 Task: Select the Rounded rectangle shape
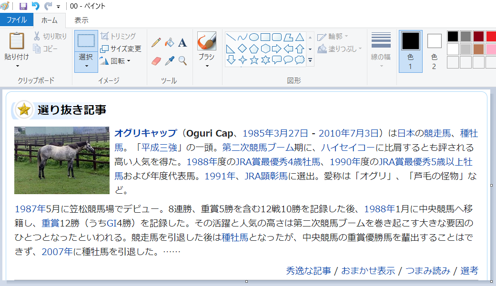[x=277, y=37]
